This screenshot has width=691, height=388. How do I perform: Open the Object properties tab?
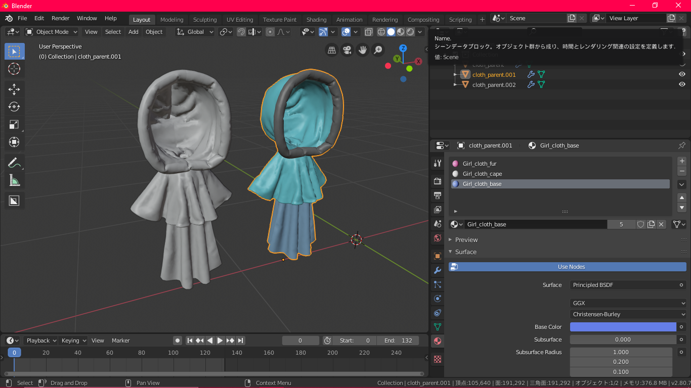click(438, 256)
